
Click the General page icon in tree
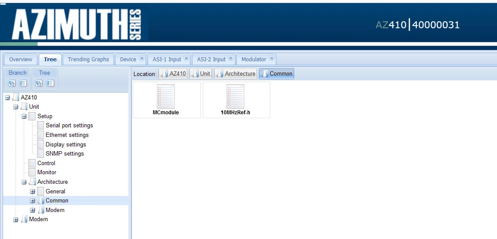click(x=40, y=192)
